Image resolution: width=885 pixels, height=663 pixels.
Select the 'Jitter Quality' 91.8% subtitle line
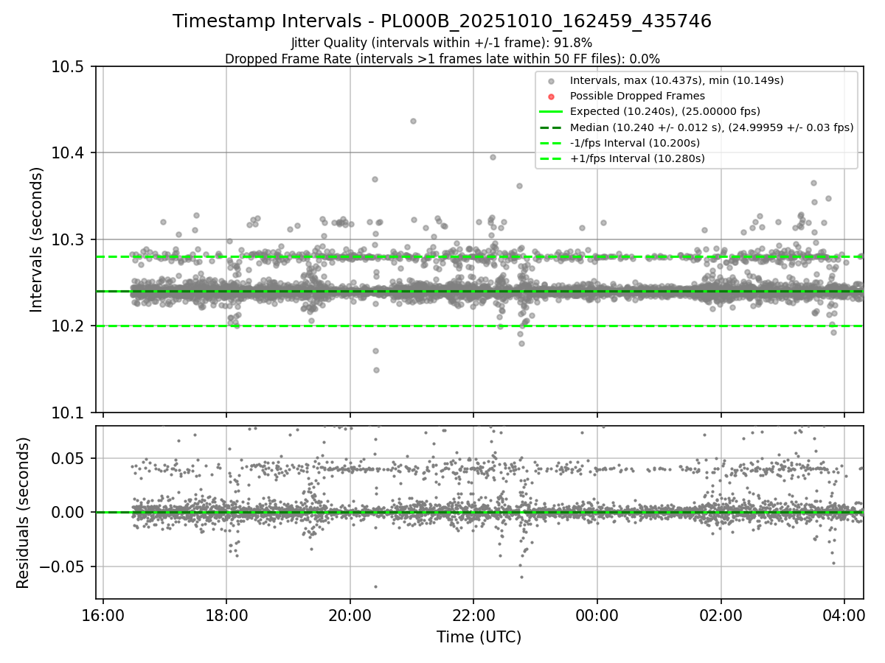click(442, 43)
